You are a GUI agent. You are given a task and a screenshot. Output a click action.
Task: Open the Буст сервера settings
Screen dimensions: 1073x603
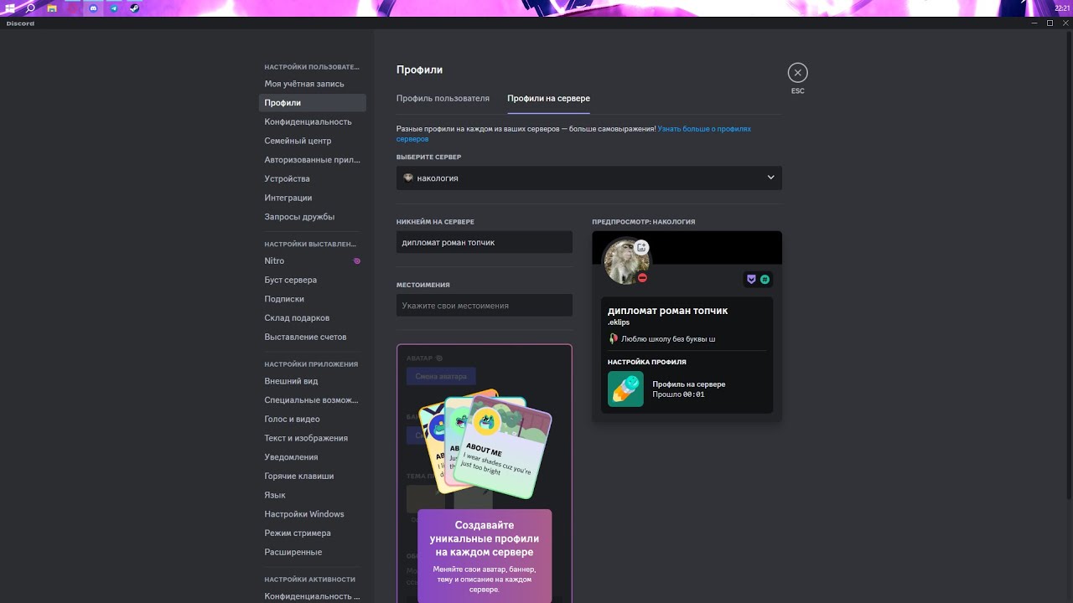(x=312, y=280)
